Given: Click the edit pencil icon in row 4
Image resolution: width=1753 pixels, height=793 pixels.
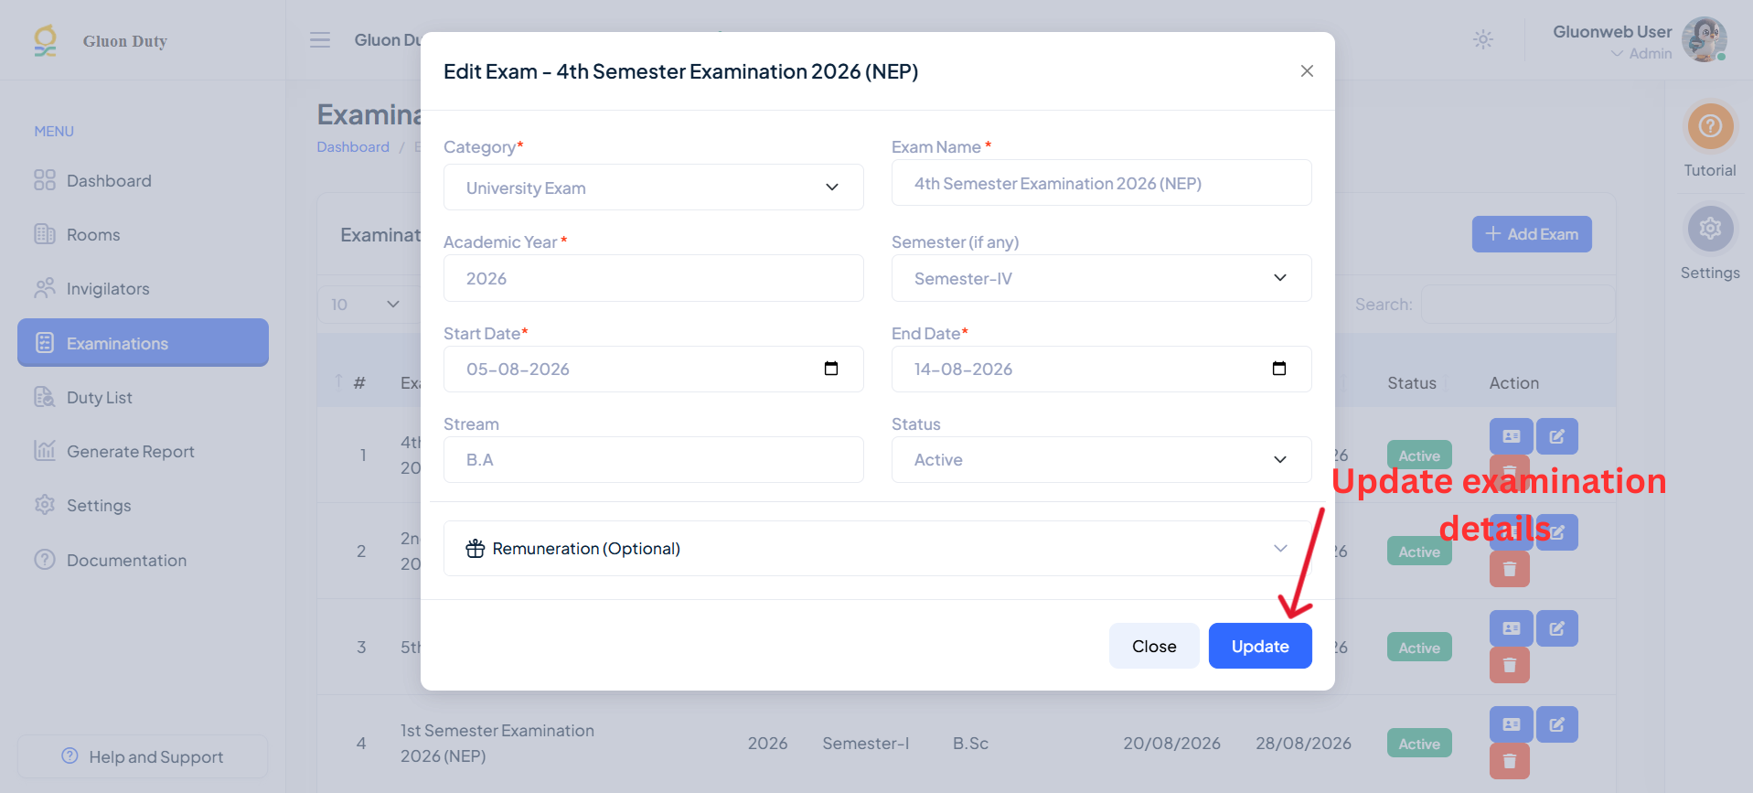Looking at the screenshot, I should click(1557, 724).
